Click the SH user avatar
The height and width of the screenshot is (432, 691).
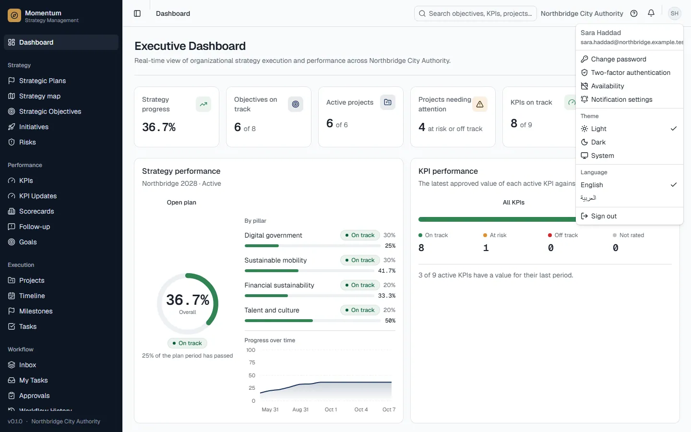click(675, 13)
